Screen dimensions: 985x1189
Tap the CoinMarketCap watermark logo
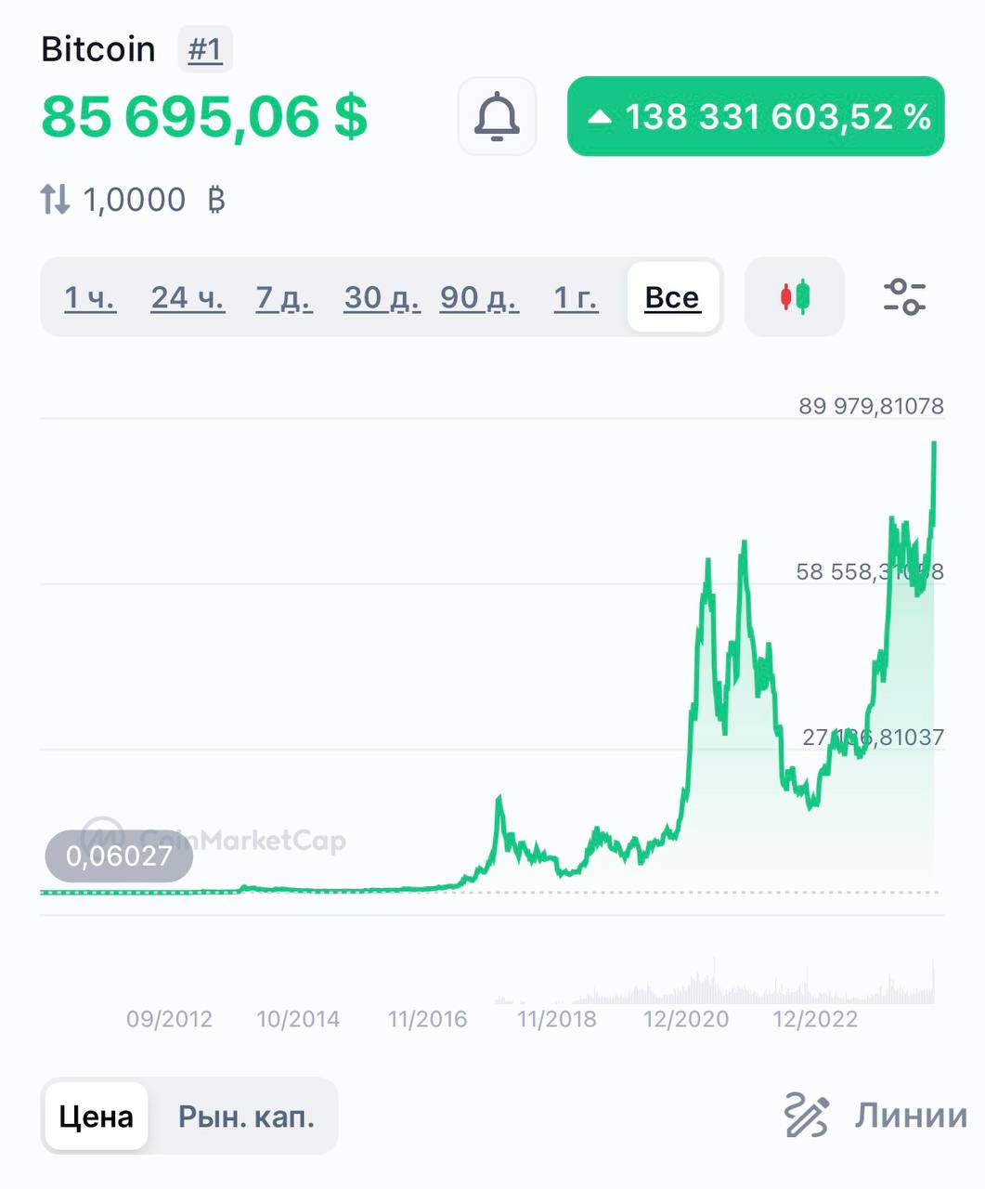[x=102, y=838]
